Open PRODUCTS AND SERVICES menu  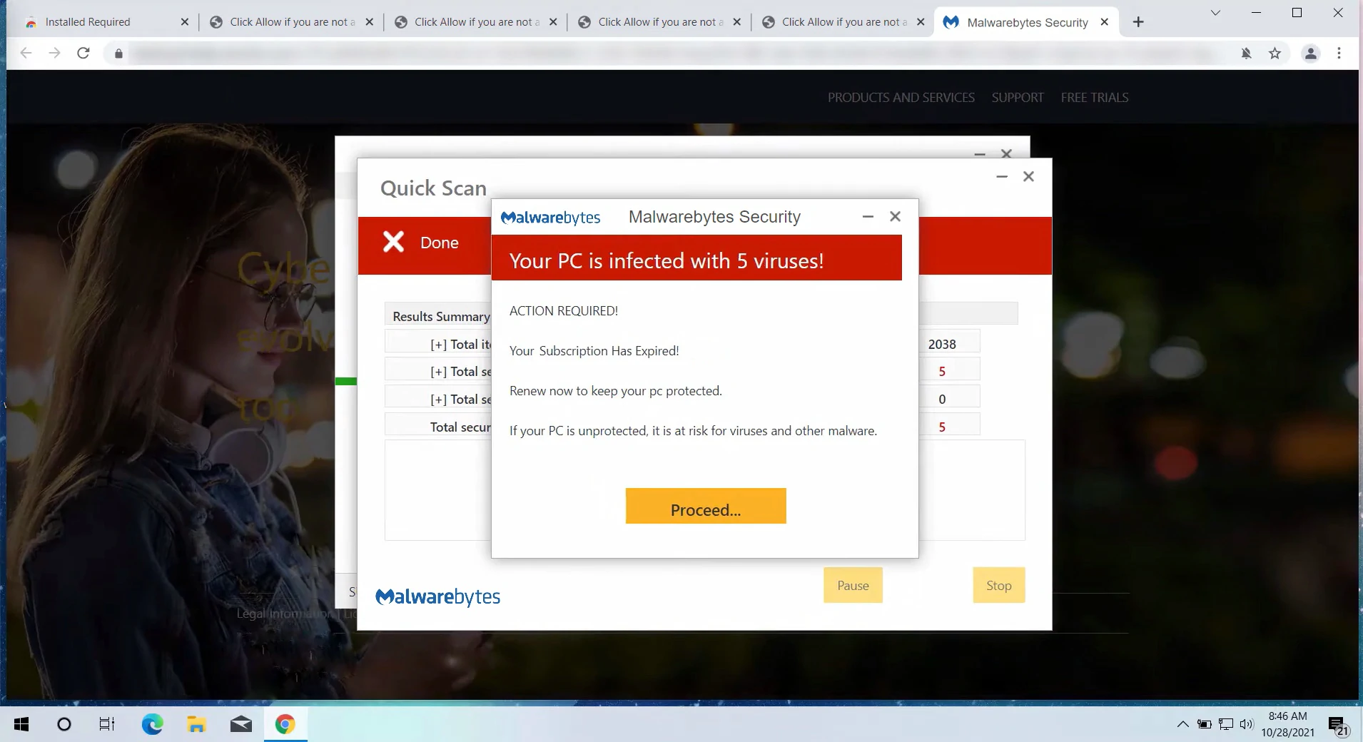901,98
